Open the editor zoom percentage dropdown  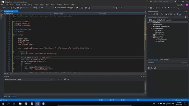pyautogui.click(x=10, y=73)
